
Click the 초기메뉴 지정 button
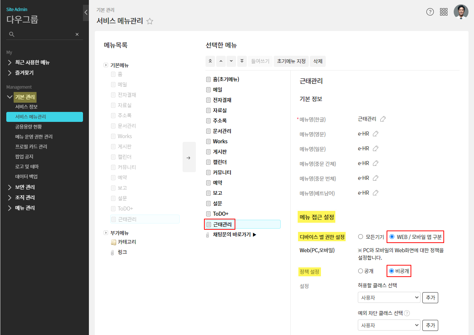click(291, 61)
